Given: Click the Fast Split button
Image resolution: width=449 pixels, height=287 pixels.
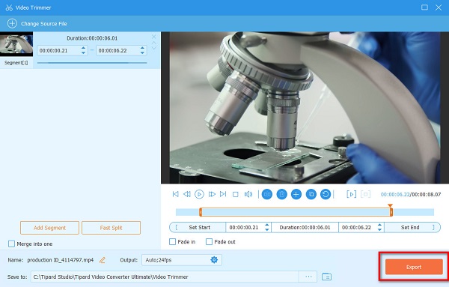Looking at the screenshot, I should pos(111,228).
